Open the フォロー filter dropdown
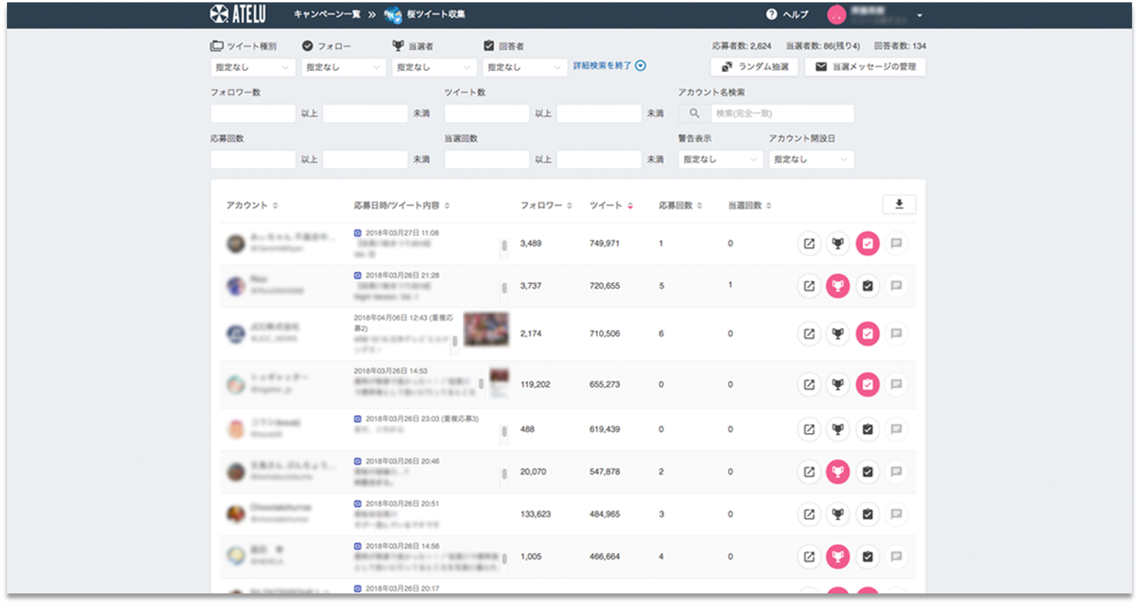 [x=343, y=68]
